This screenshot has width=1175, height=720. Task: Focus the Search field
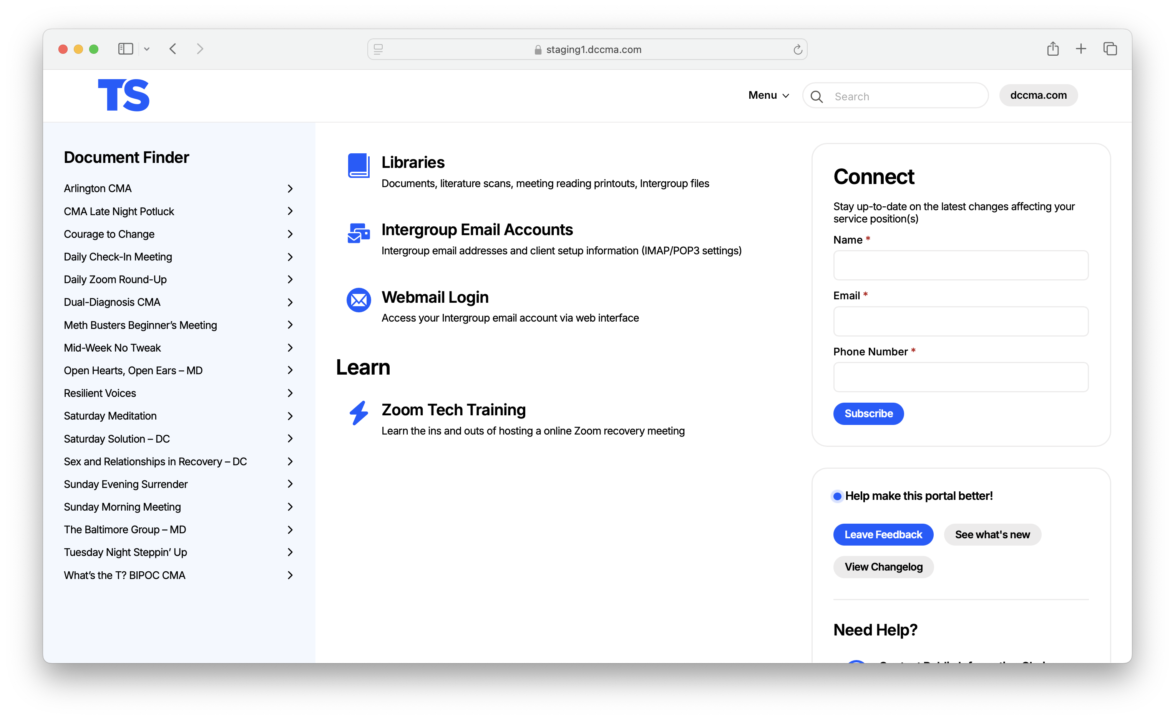point(895,96)
